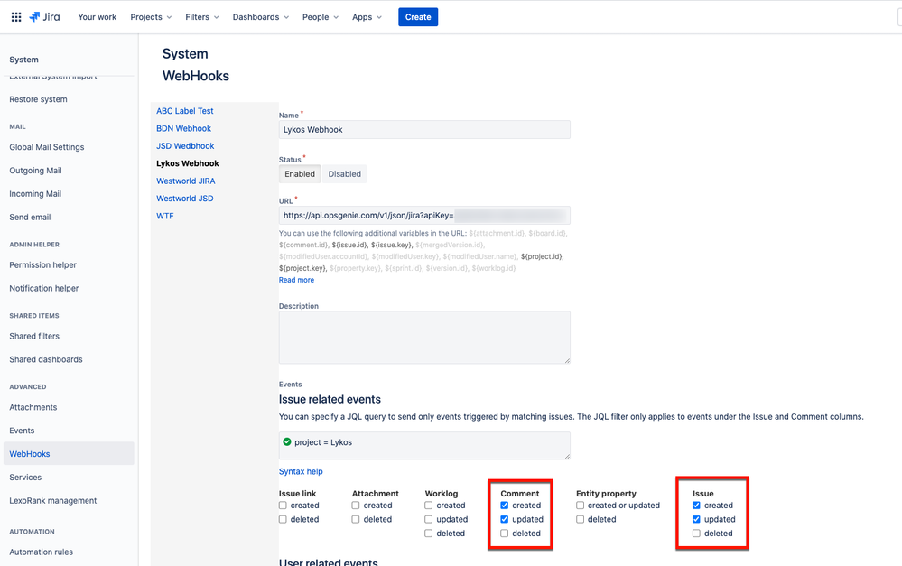The width and height of the screenshot is (902, 566).
Task: Select Lykos Webhook in list
Action: [x=188, y=164]
